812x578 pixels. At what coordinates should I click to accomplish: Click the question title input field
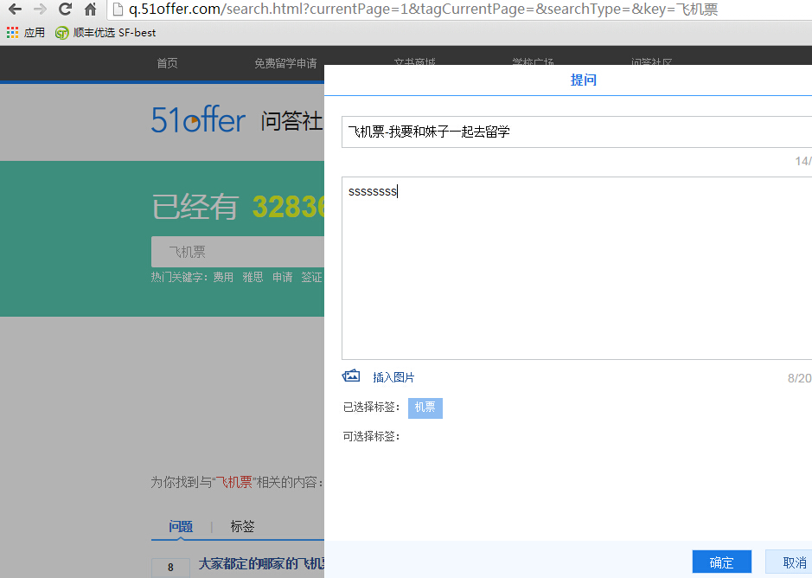(x=577, y=132)
